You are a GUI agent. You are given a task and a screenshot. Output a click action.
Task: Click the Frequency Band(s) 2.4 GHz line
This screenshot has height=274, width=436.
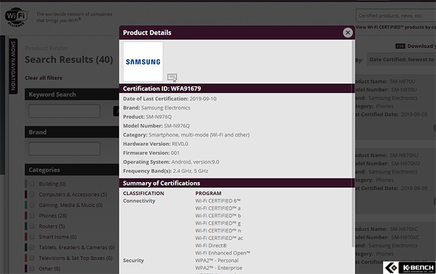pos(165,171)
